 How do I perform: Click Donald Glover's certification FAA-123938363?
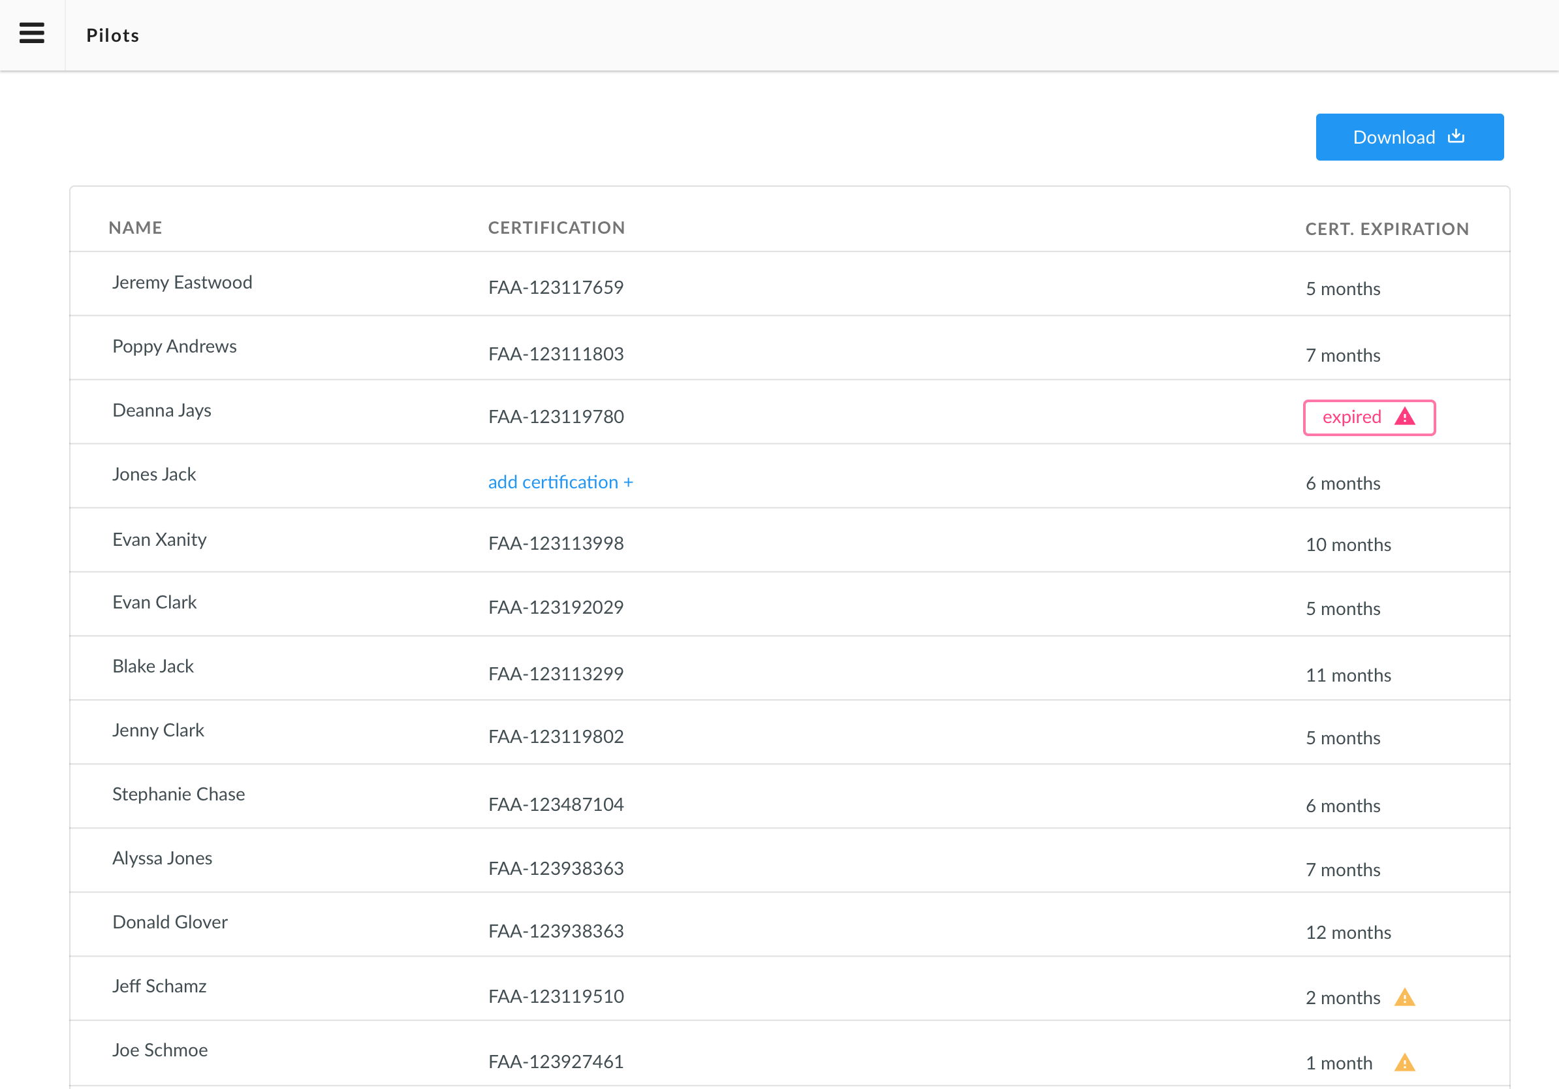[556, 931]
